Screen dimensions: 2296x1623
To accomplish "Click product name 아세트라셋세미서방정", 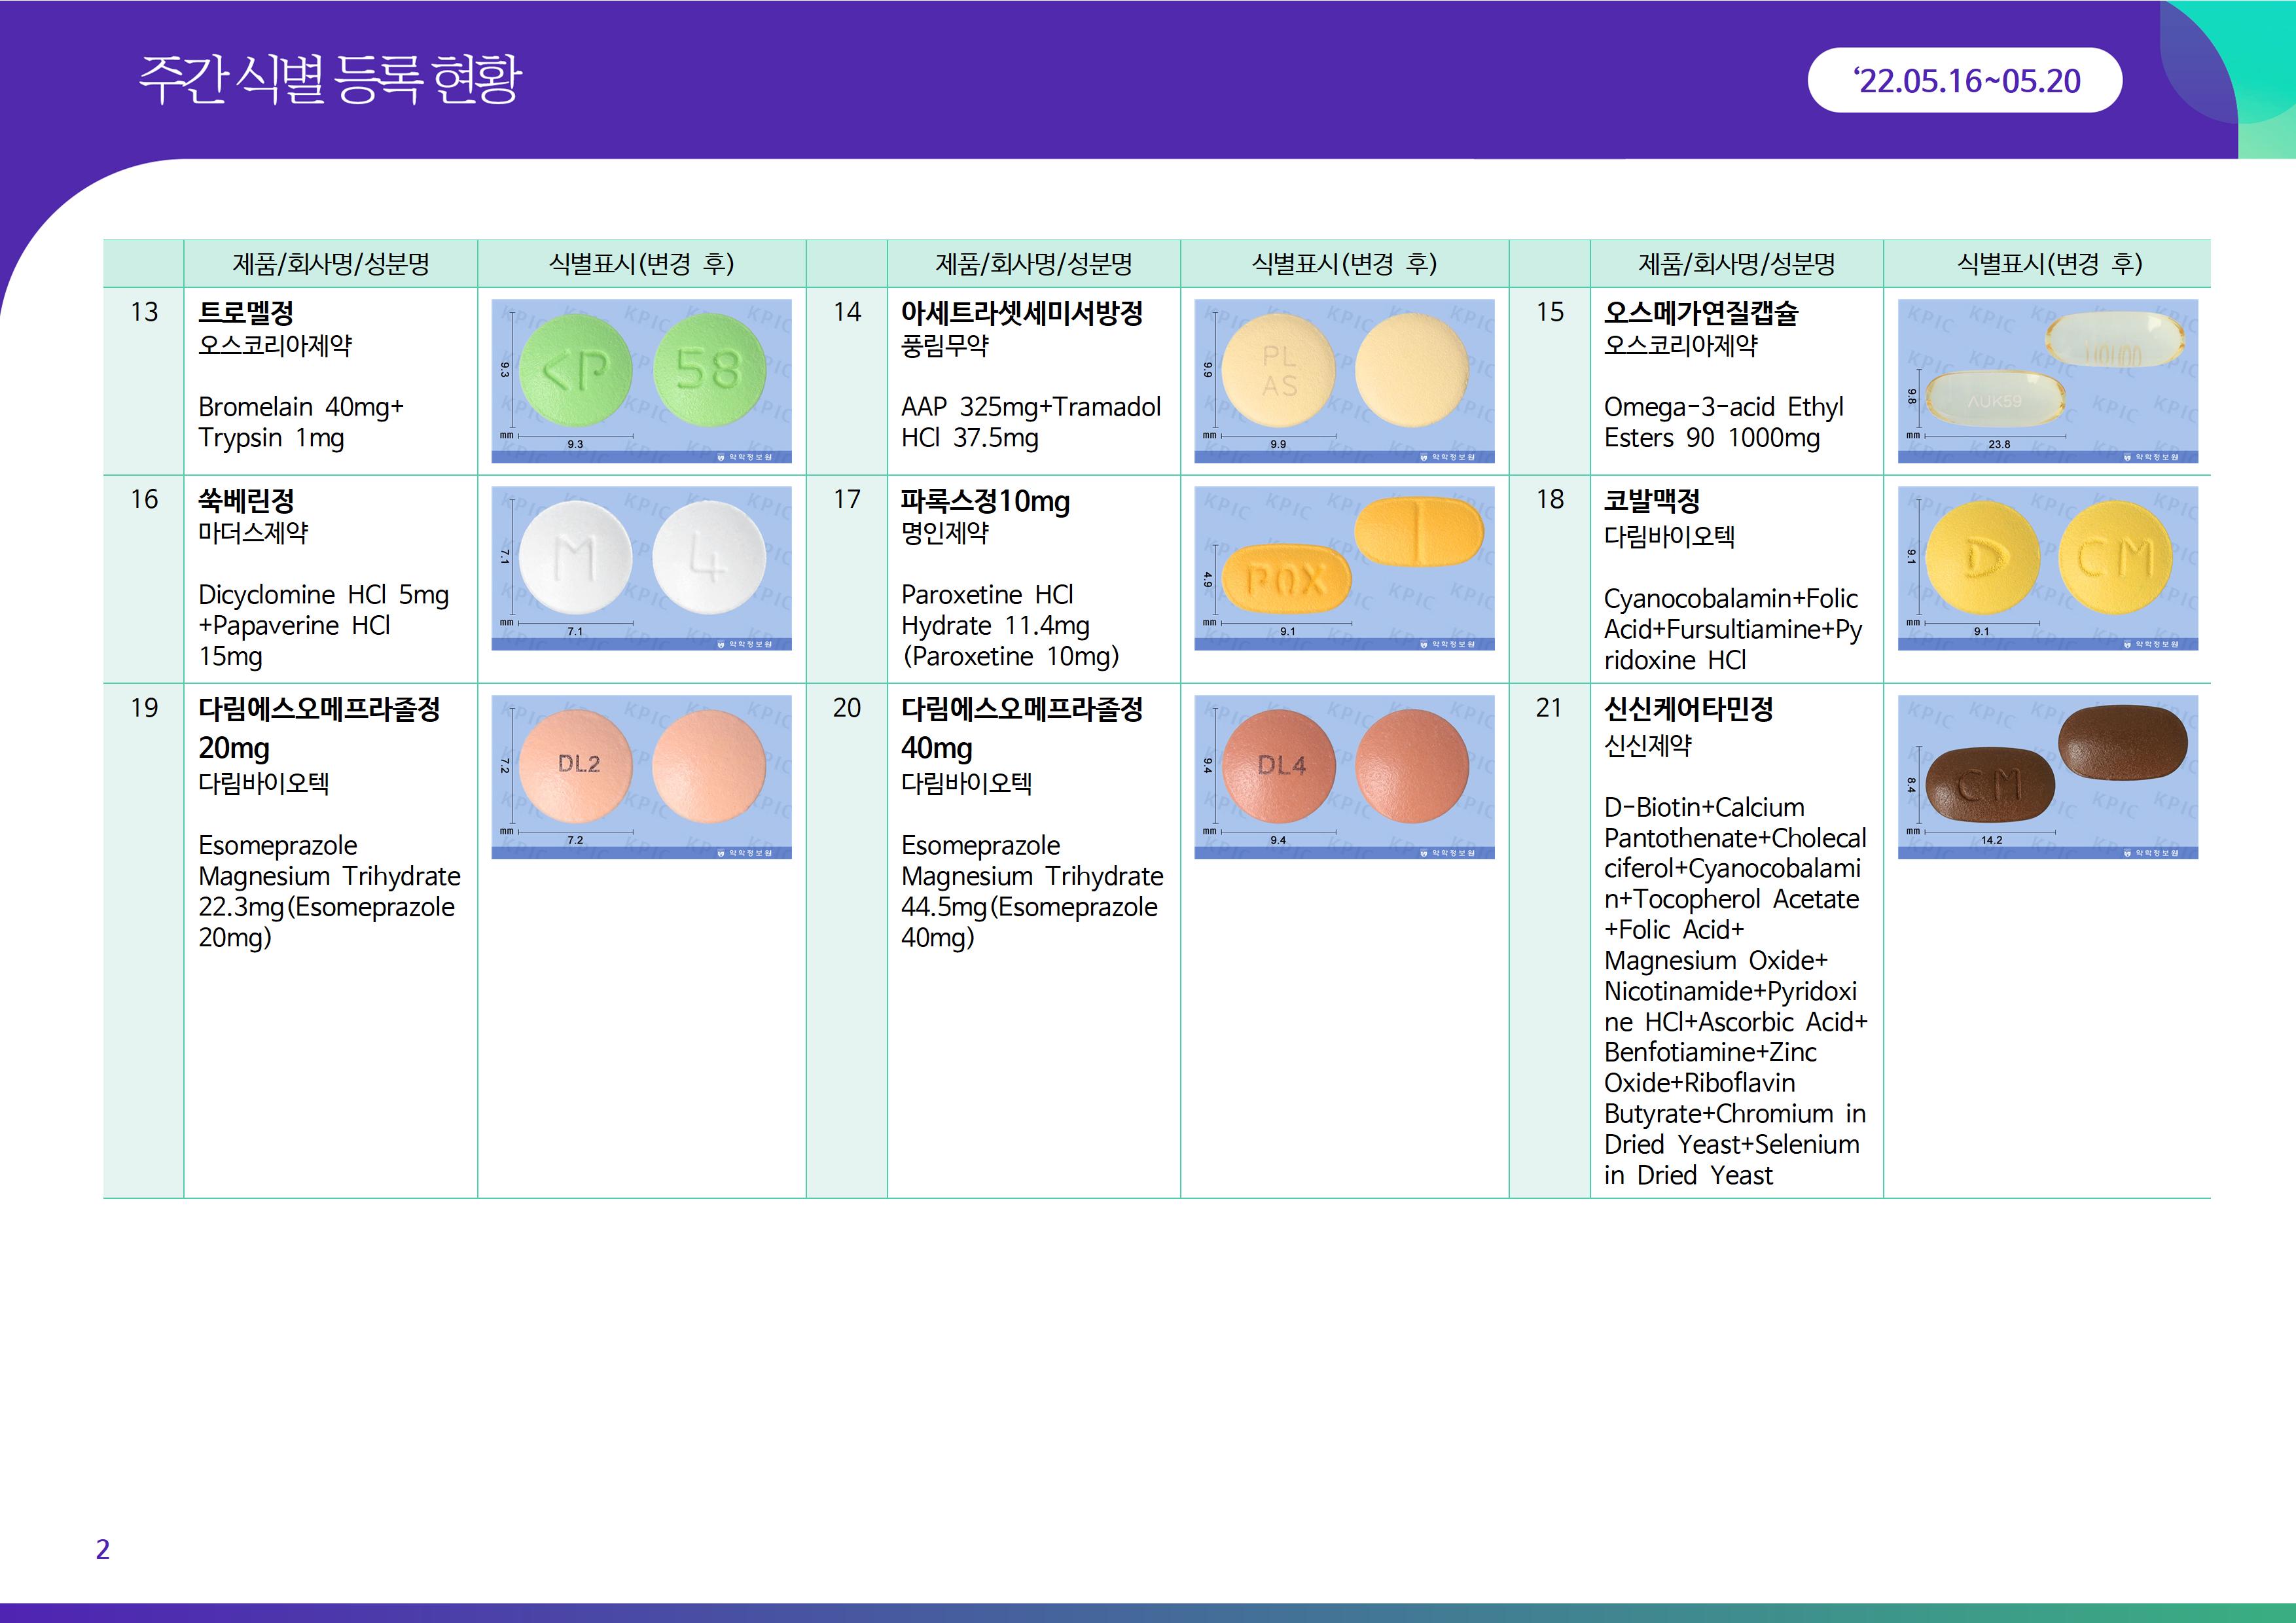I will pos(1021,313).
